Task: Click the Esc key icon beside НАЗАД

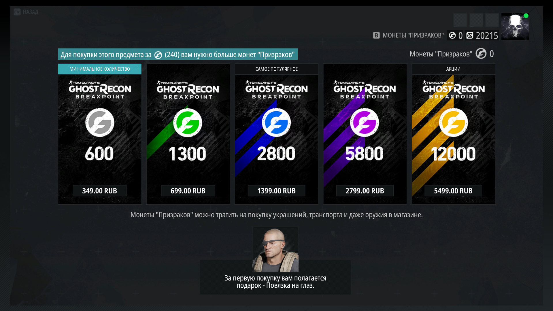Action: [x=17, y=12]
